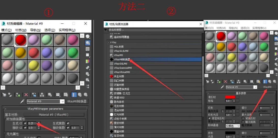Click VRayMtl转换器 material type button
The width and height of the screenshot is (278, 138).
click(77, 101)
